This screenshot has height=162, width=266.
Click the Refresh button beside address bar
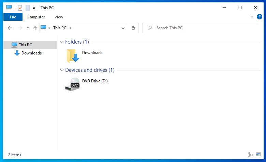click(x=133, y=28)
